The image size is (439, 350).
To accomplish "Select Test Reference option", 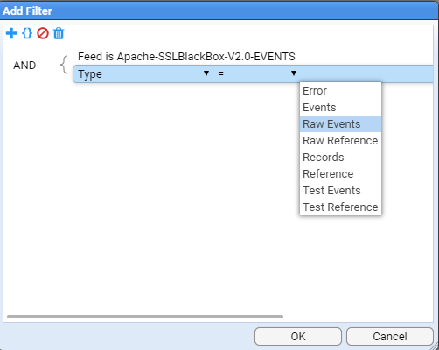I will coord(340,207).
